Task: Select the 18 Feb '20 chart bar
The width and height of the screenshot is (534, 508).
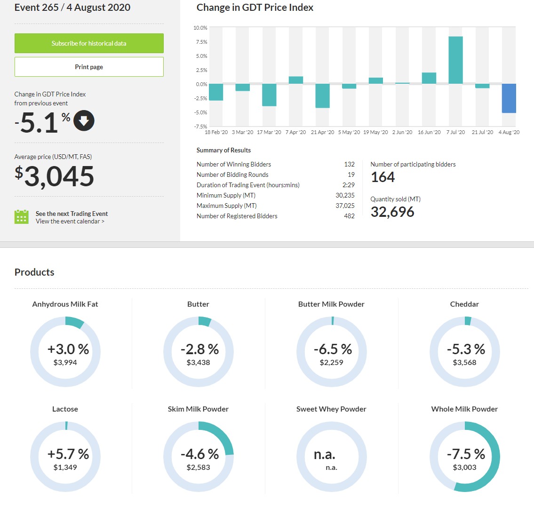Action: (216, 92)
